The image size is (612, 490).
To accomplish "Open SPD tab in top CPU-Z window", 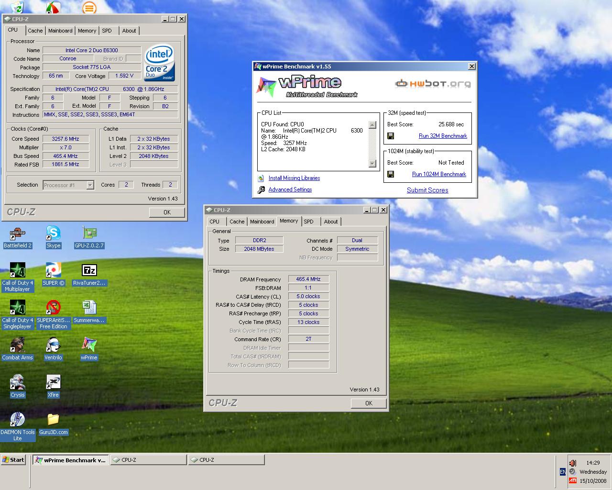I will pyautogui.click(x=107, y=31).
